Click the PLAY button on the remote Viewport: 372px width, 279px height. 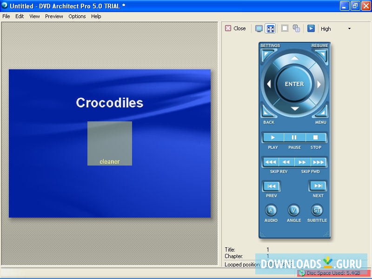click(x=273, y=138)
